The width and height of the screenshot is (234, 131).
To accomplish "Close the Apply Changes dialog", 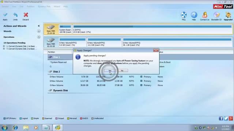I will 156,51.
